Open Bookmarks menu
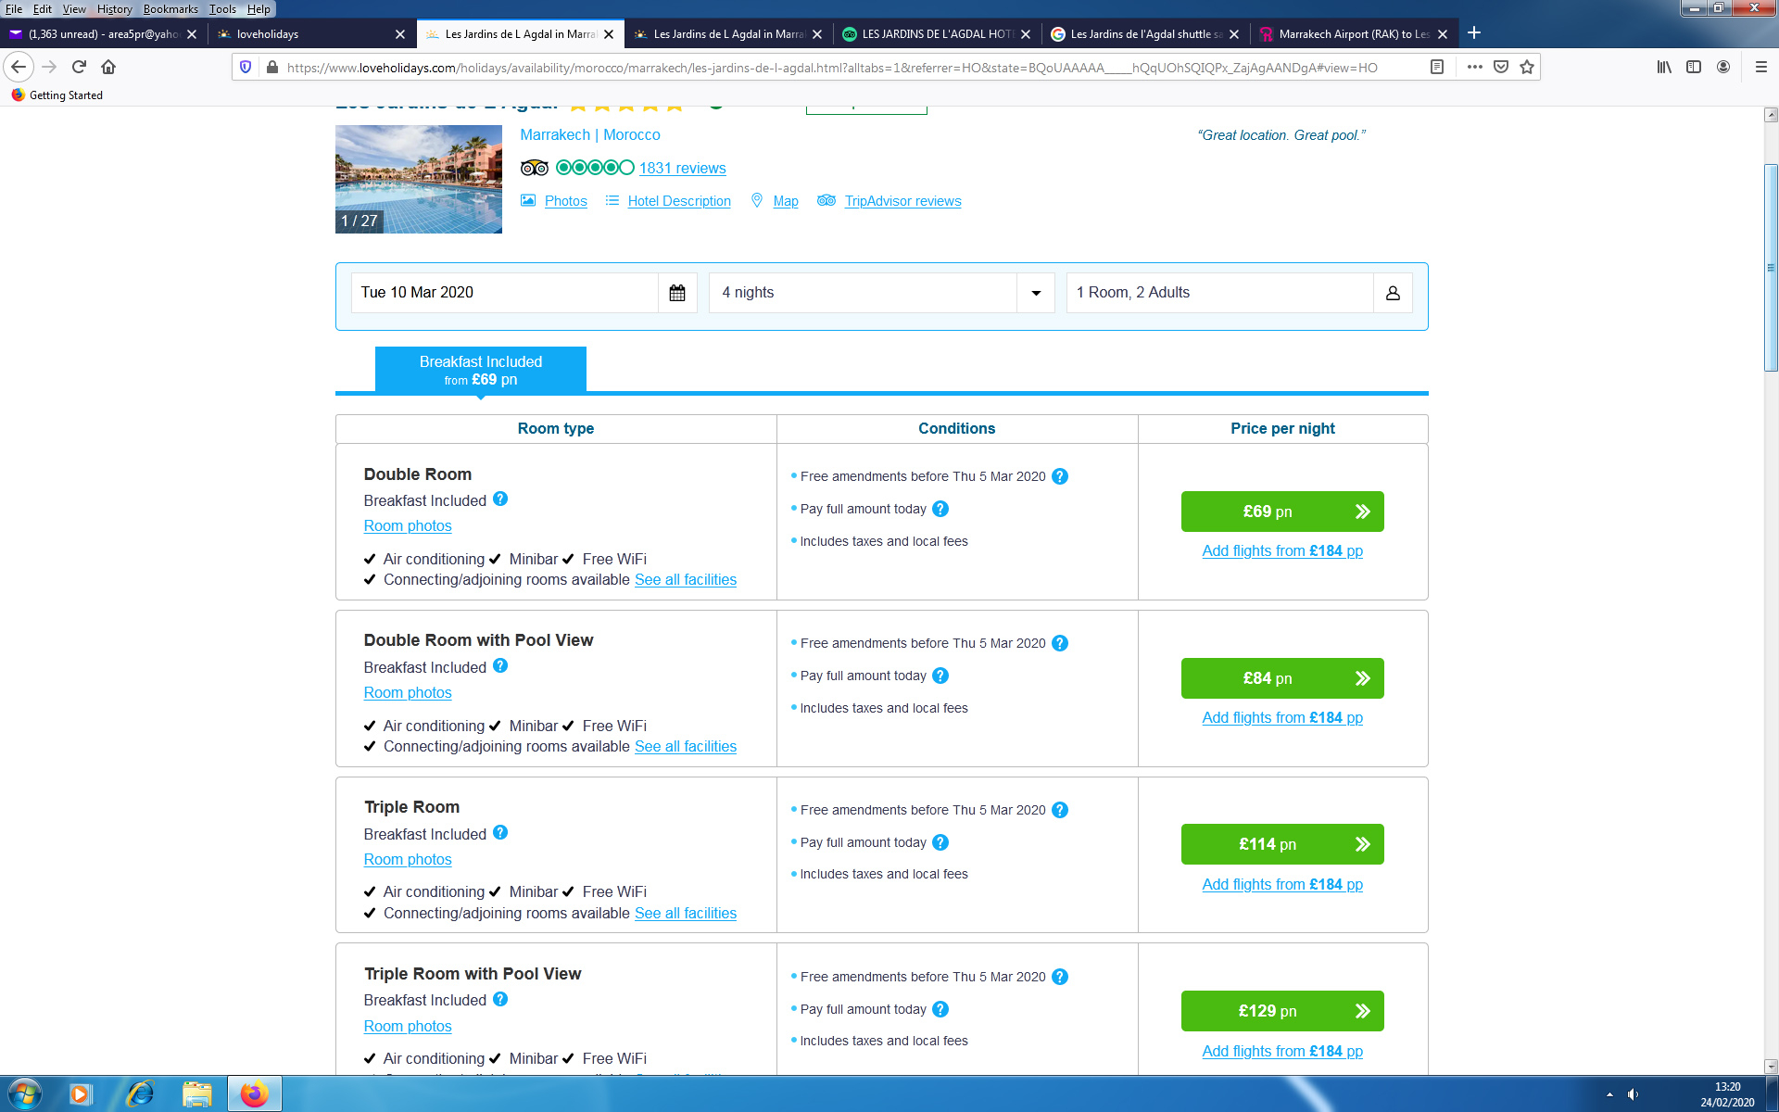 click(170, 9)
